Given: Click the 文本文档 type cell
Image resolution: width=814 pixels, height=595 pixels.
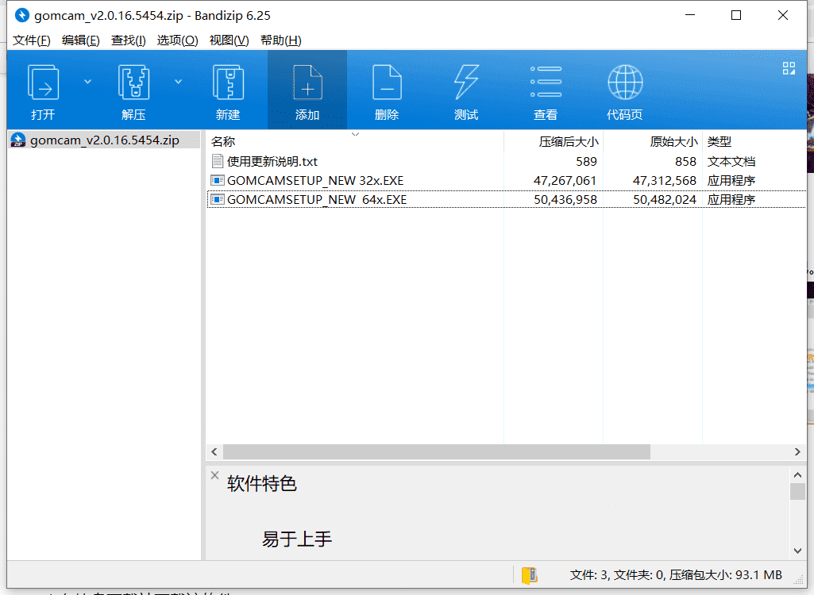Looking at the screenshot, I should 731,161.
